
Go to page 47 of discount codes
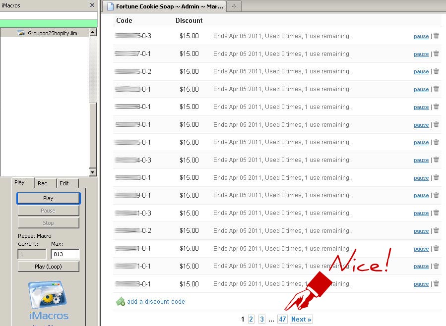[x=282, y=319]
